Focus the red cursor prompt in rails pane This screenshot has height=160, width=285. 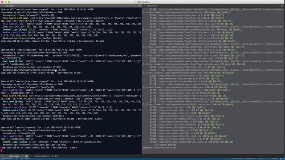pyautogui.click(x=1, y=151)
